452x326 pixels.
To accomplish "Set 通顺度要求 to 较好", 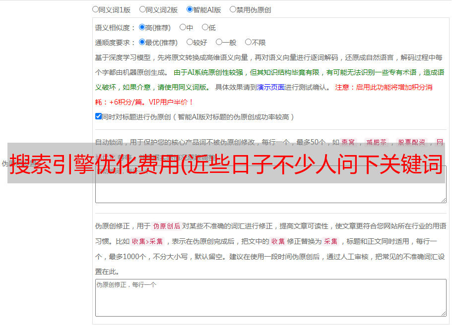I will click(x=190, y=42).
